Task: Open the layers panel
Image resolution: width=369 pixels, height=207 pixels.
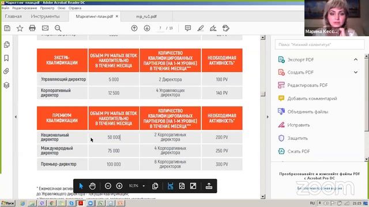Action: 6,85
